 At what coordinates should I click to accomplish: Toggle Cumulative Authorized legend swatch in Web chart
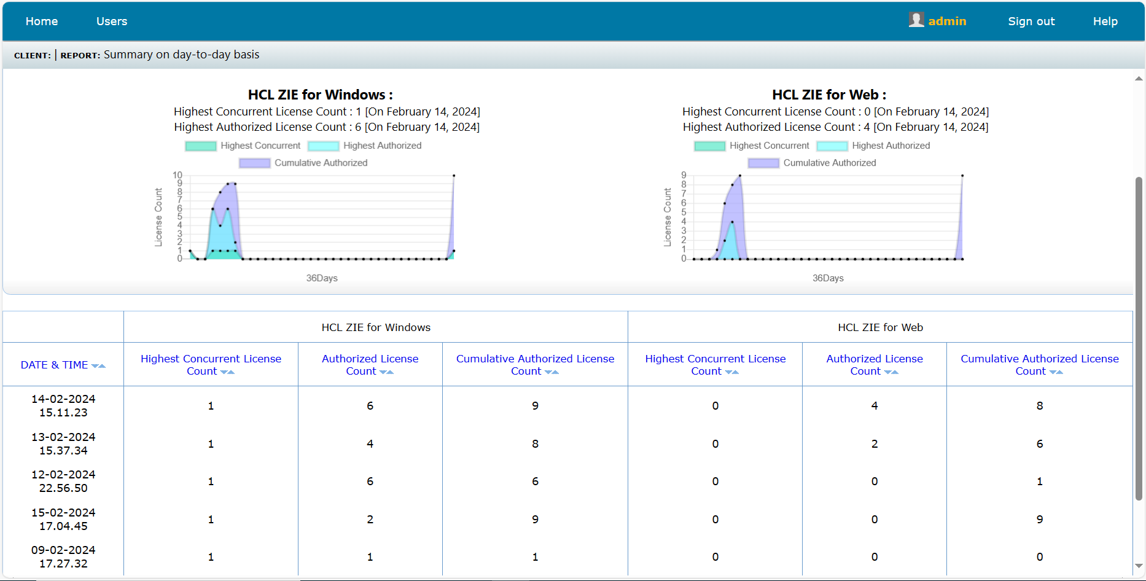pos(763,163)
